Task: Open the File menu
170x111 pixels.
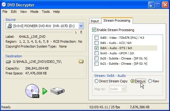Action: (5, 12)
